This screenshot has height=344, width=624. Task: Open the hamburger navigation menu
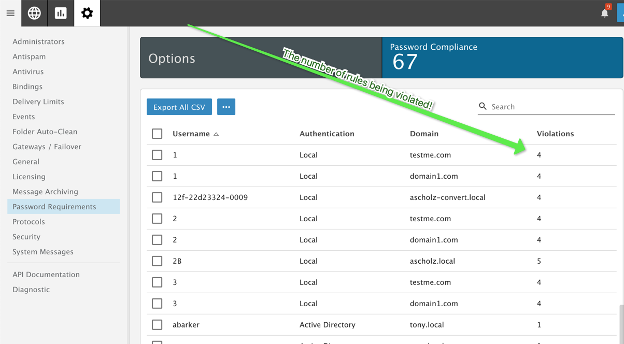pos(10,13)
